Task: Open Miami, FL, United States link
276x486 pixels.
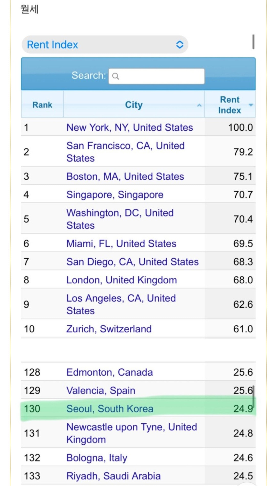Action: pyautogui.click(x=121, y=244)
